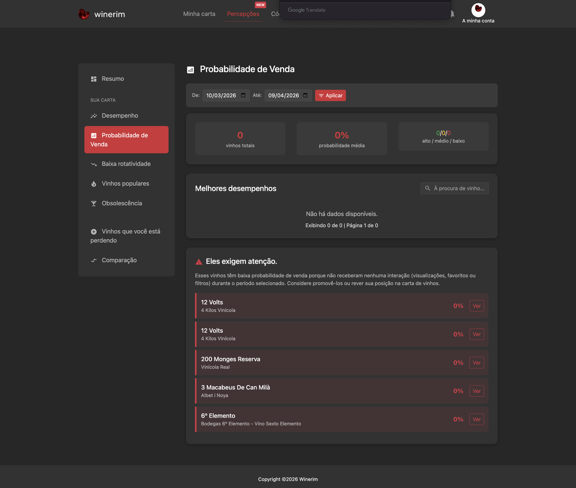Click the calendar icon in the Até date field
The image size is (576, 488).
(305, 95)
